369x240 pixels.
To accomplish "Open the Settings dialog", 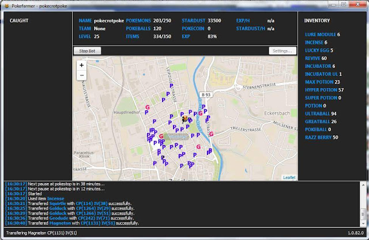I will click(283, 51).
